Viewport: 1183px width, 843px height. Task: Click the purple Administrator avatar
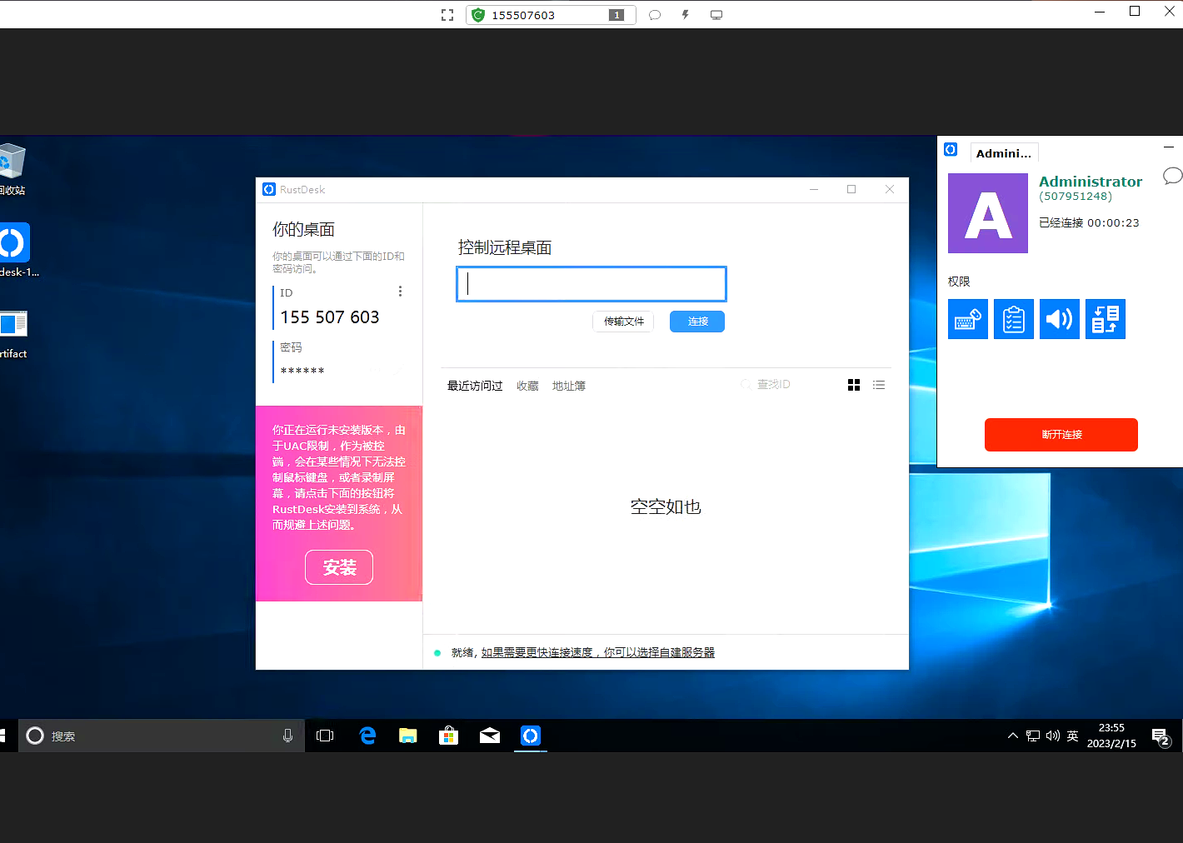(x=988, y=213)
